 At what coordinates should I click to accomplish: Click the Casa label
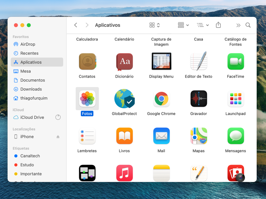click(198, 39)
